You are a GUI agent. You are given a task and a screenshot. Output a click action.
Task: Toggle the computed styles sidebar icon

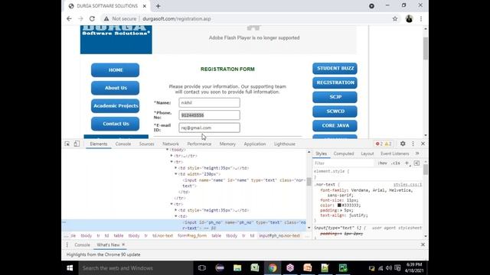click(x=416, y=163)
